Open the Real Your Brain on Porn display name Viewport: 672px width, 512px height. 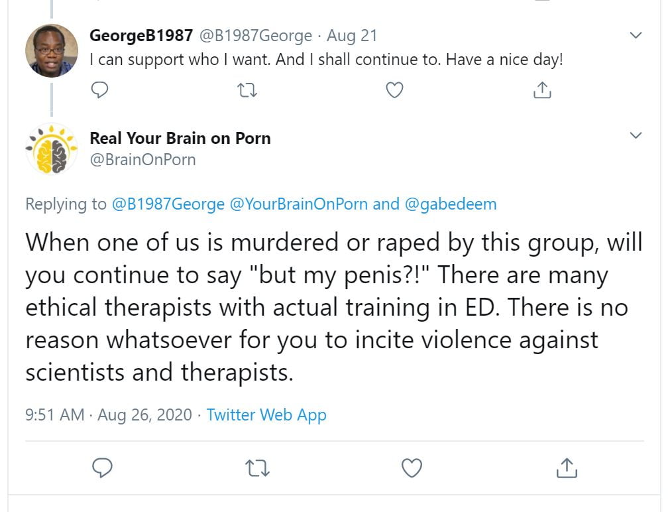(x=180, y=139)
